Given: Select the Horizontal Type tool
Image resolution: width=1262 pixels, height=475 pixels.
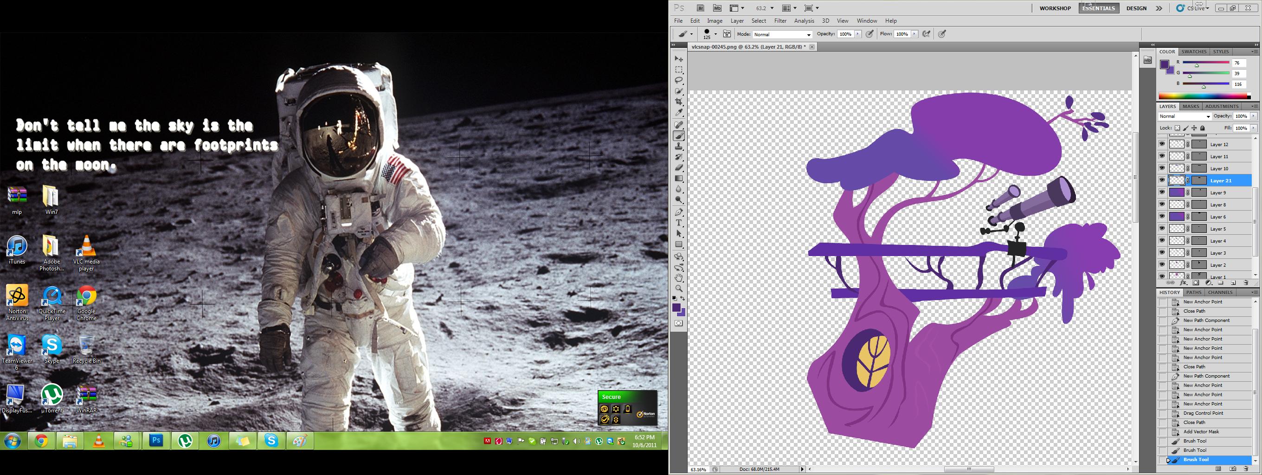Looking at the screenshot, I should [679, 223].
